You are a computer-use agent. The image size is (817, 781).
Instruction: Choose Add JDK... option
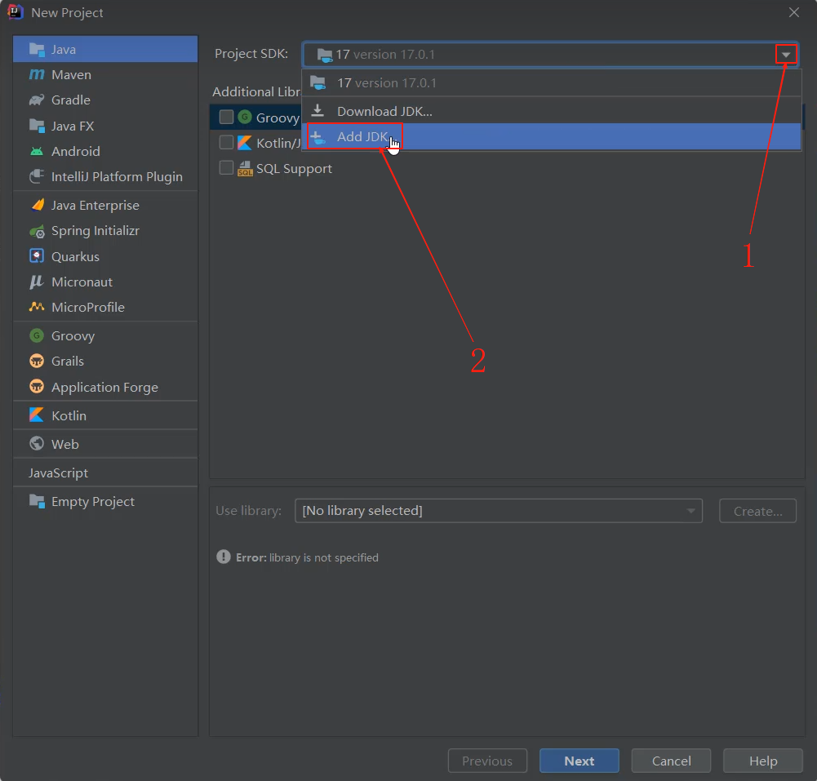point(551,137)
